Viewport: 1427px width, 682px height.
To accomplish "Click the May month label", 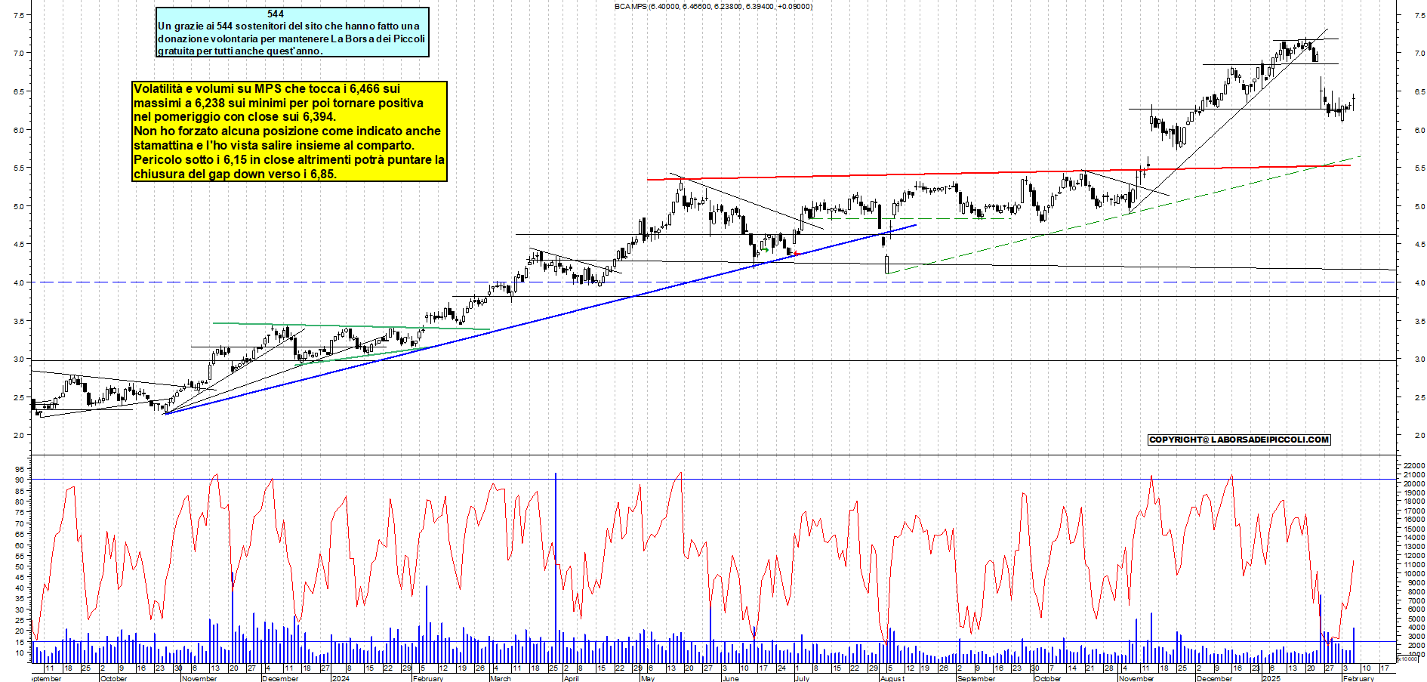I will (x=648, y=678).
